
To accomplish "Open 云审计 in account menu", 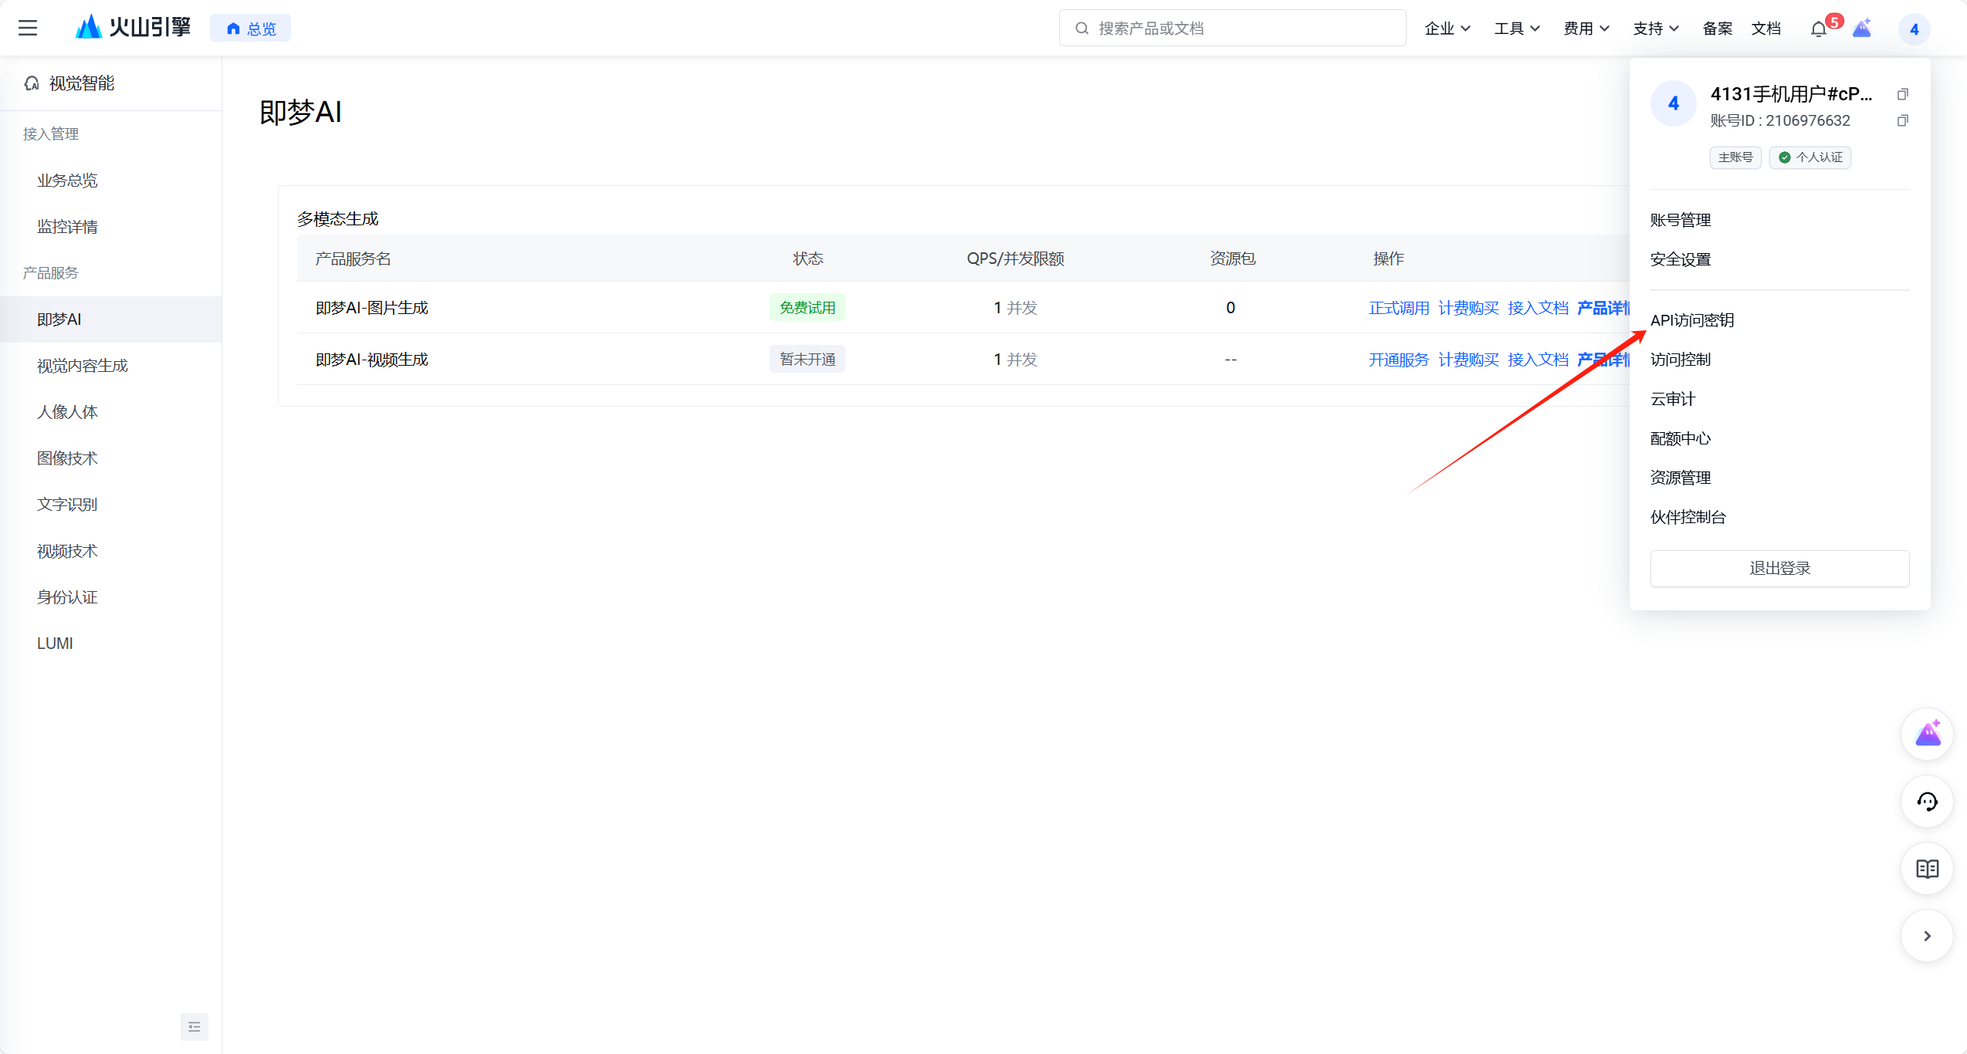I will 1673,399.
